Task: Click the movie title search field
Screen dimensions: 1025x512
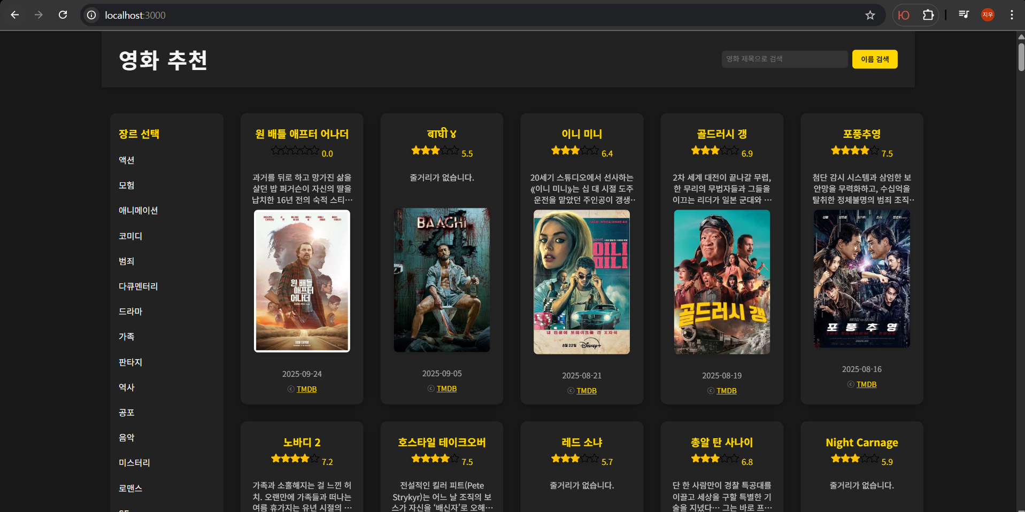Action: (x=784, y=59)
